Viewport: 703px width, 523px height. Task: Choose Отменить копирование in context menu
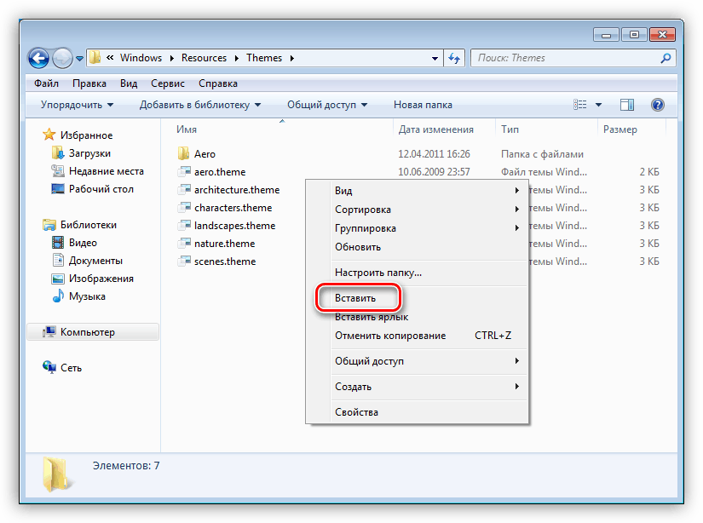417,336
